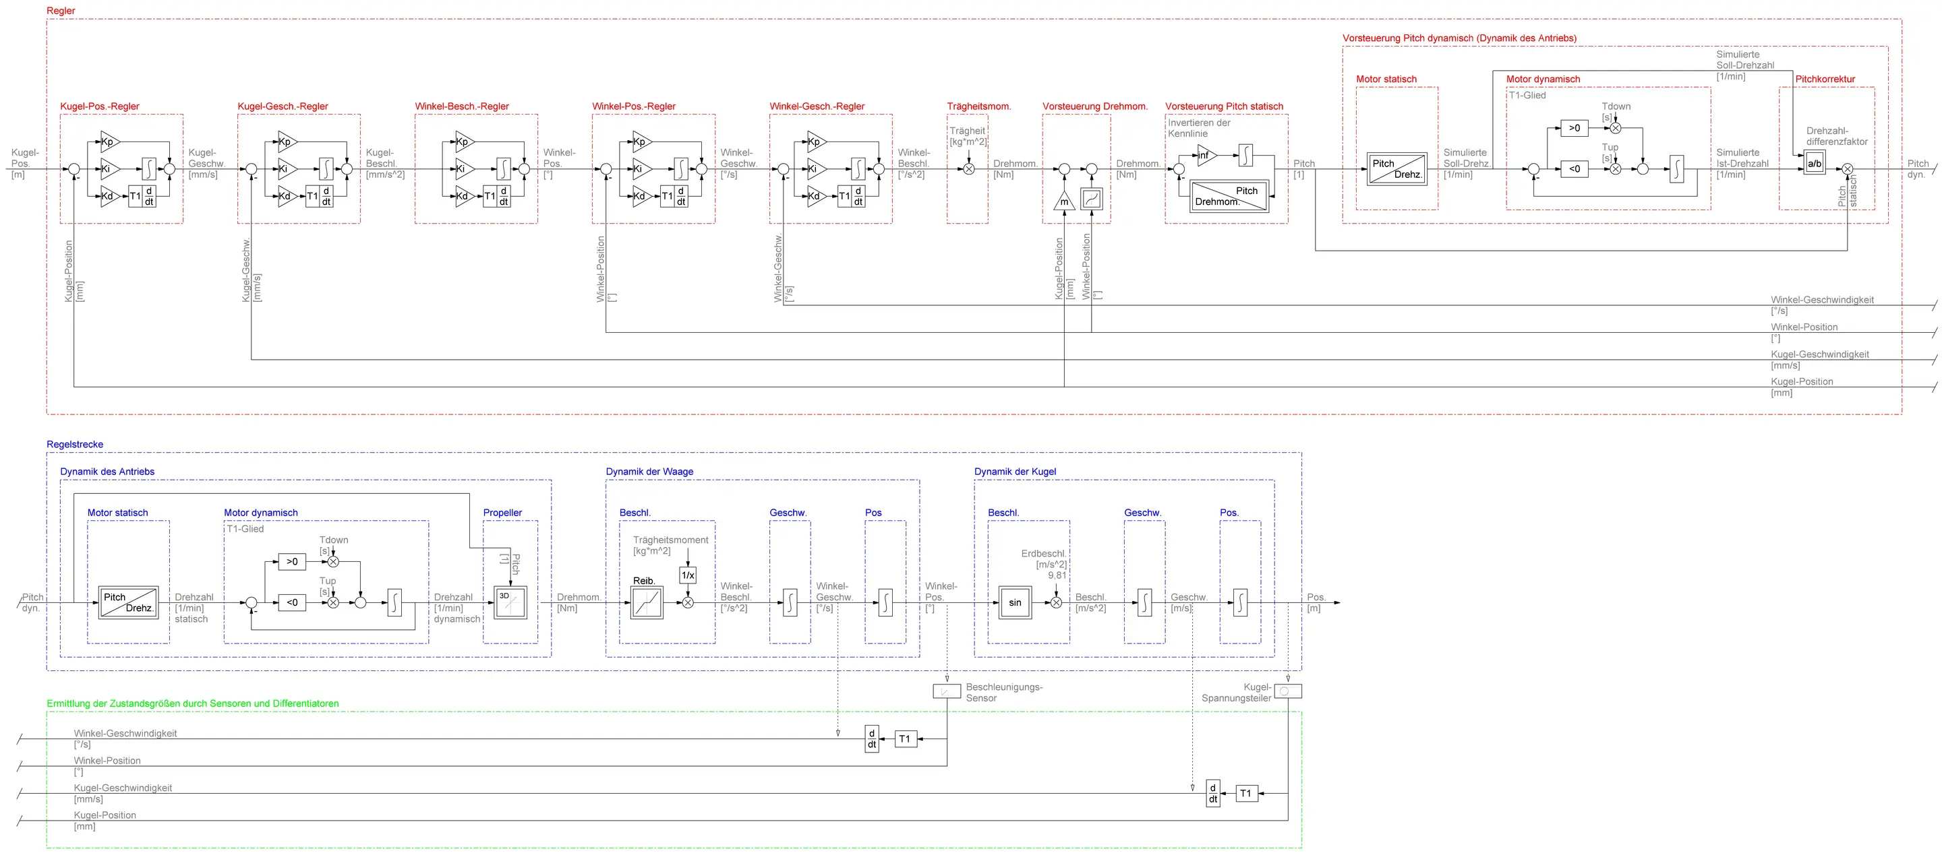1942x855 pixels.
Task: Click the Kugel-Spannungsteiler sensor symbol
Action: 1288,691
